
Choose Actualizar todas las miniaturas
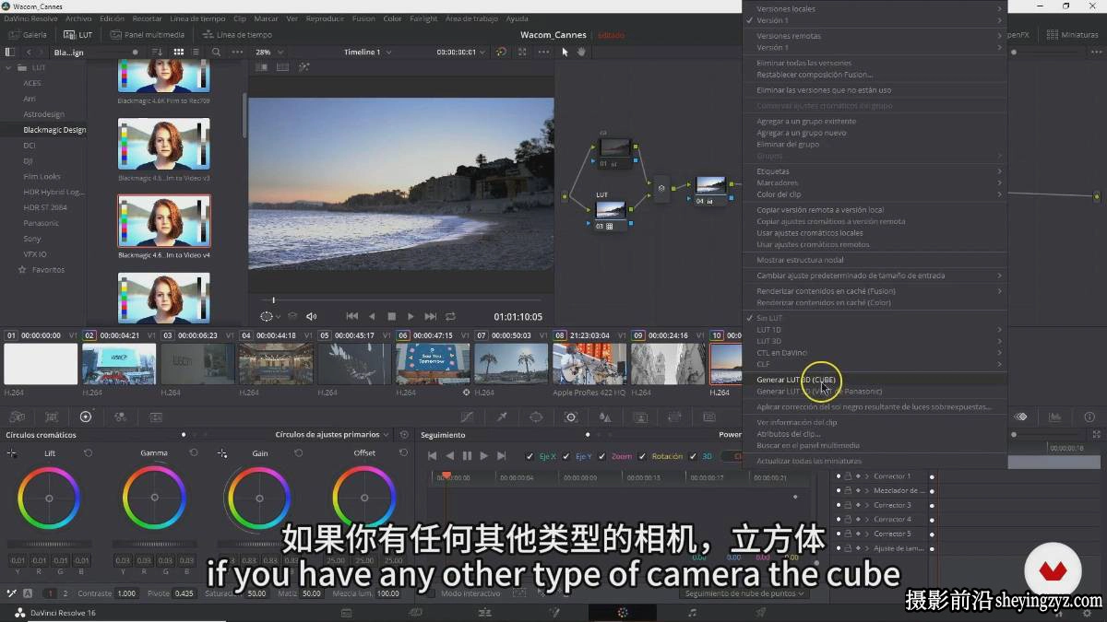875,461
